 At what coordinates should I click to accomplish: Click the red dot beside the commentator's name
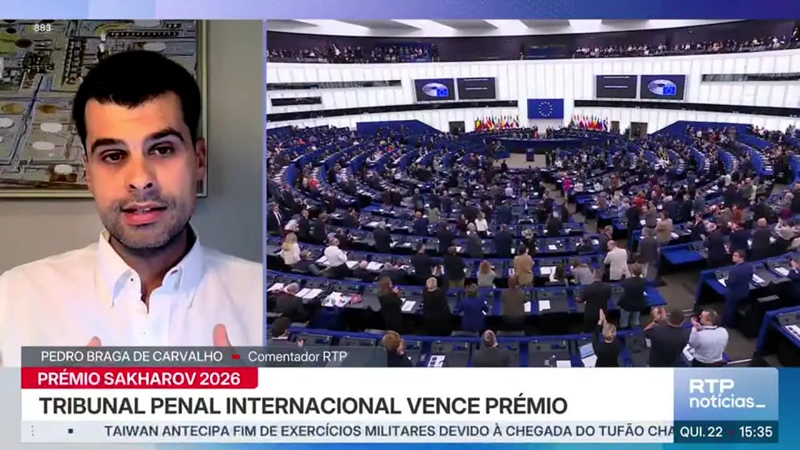pyautogui.click(x=236, y=357)
